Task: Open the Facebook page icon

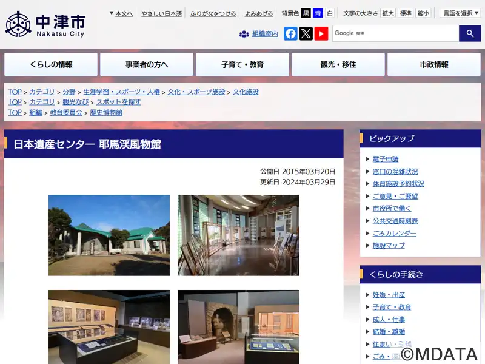Action: pyautogui.click(x=290, y=33)
